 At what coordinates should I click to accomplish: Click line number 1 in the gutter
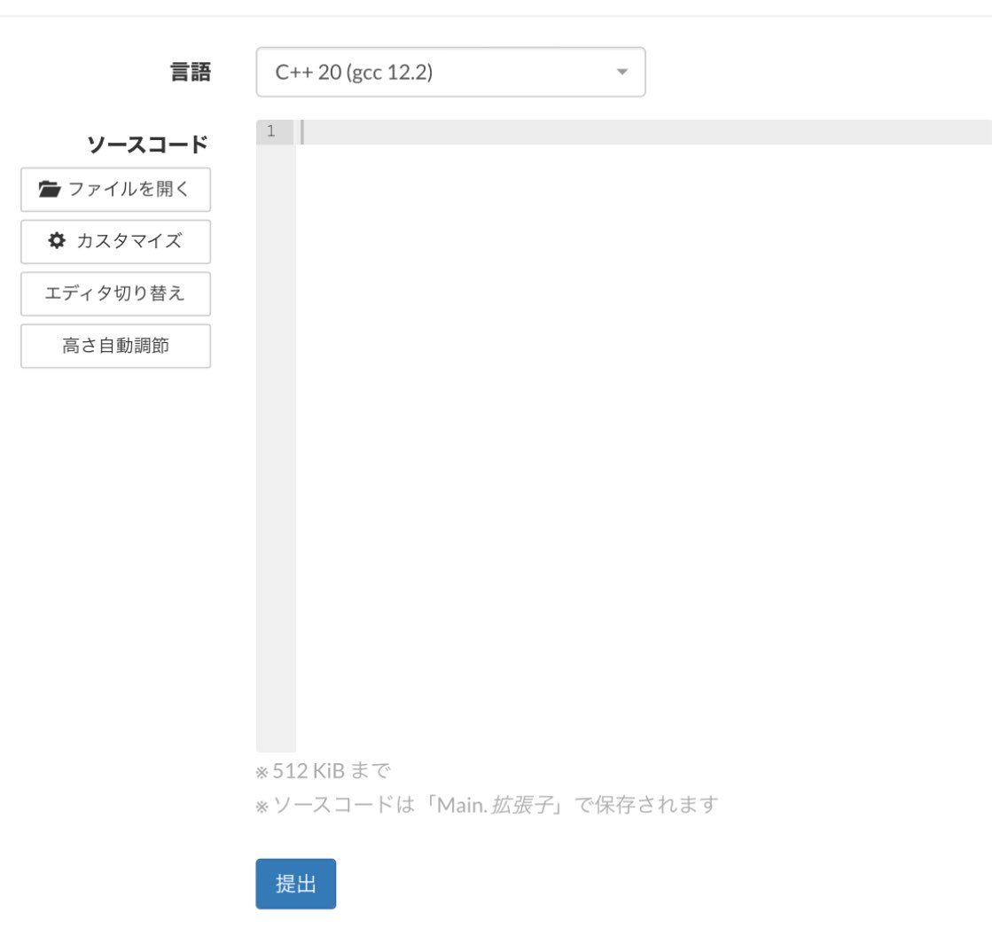(271, 131)
